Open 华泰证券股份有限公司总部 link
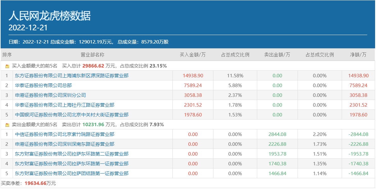 (43, 86)
